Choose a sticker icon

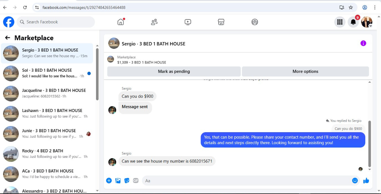click(126, 180)
